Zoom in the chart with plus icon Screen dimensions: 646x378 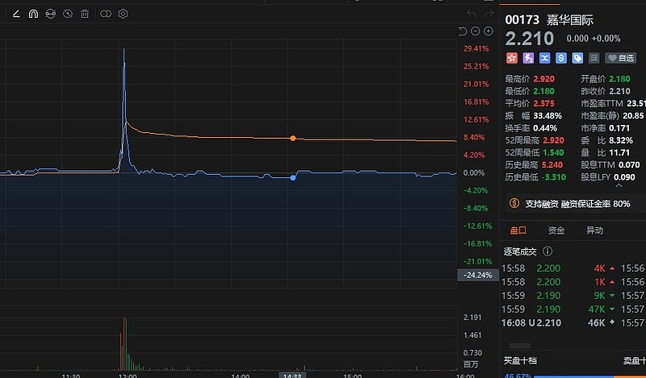489,31
